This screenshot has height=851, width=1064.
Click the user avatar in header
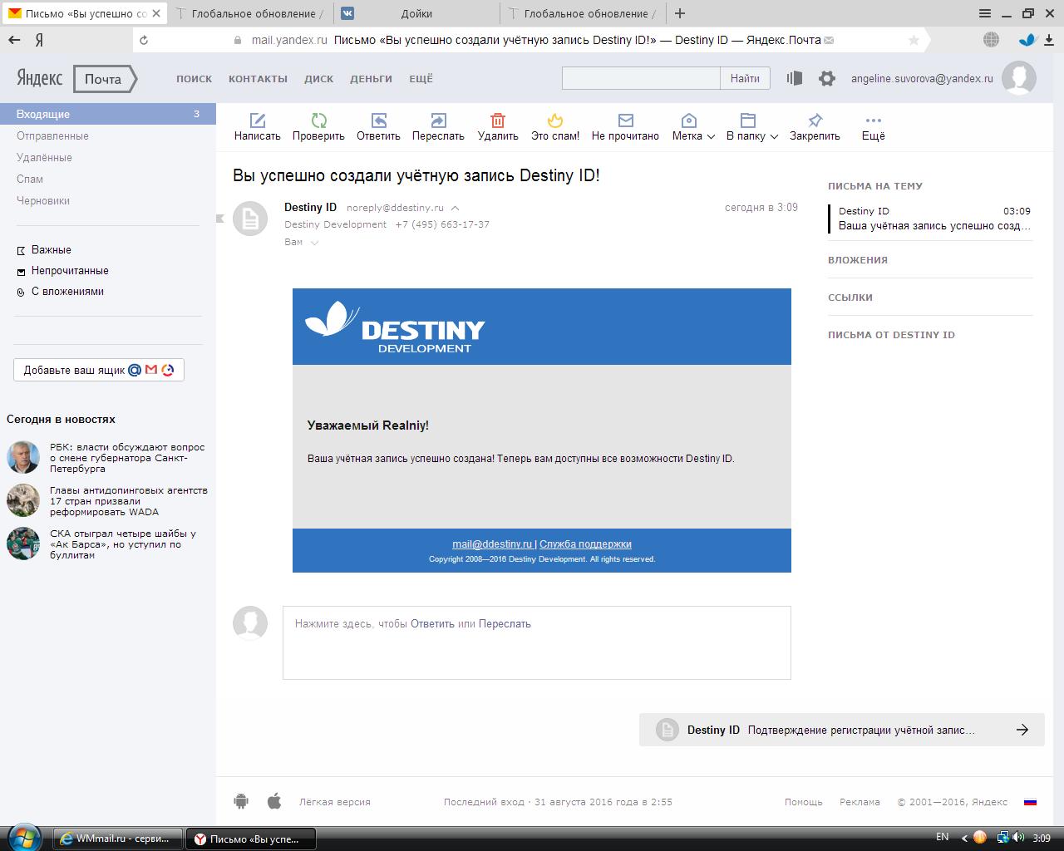tap(1018, 78)
